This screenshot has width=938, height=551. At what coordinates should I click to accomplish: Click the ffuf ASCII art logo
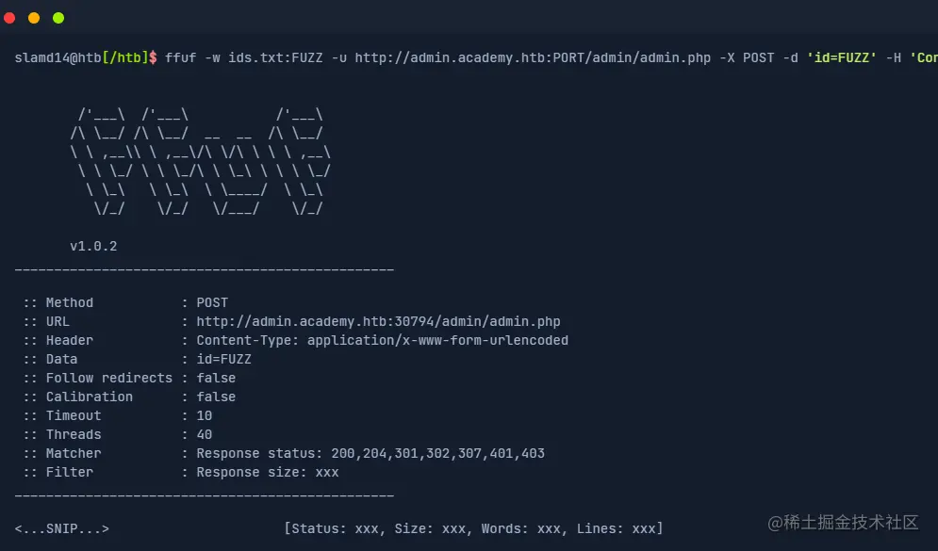201,163
